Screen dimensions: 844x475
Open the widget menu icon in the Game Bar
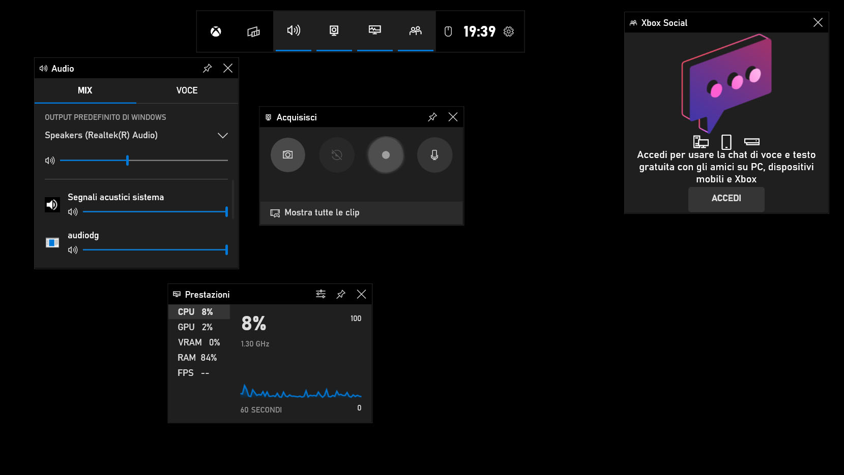point(253,31)
